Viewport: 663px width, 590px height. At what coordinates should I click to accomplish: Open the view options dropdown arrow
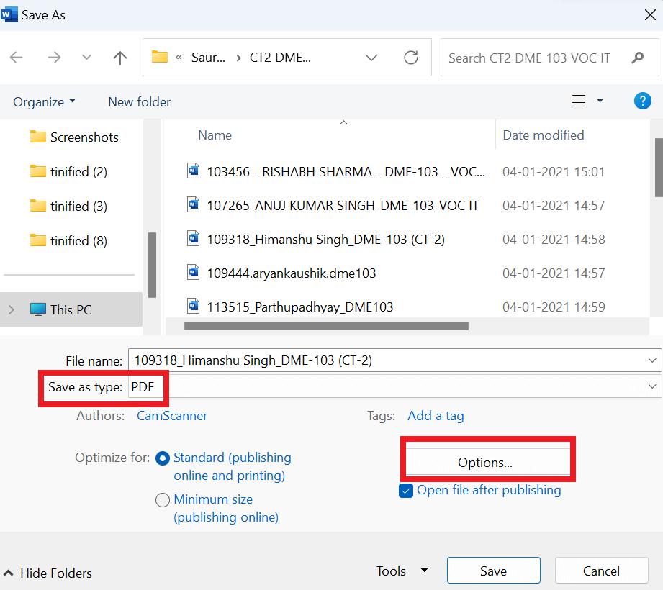point(600,101)
